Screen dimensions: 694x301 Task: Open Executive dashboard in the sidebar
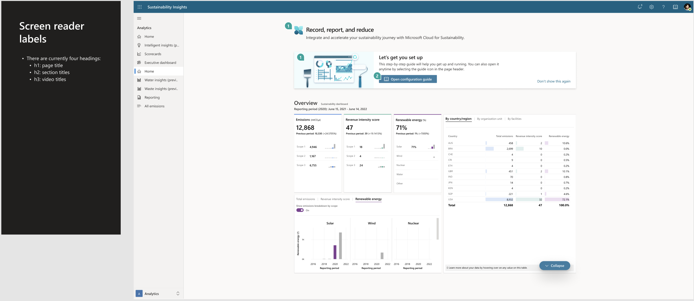point(159,63)
